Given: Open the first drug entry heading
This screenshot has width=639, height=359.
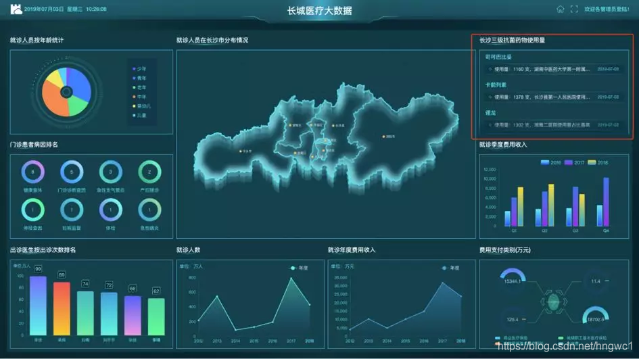Looking at the screenshot, I should click(498, 57).
